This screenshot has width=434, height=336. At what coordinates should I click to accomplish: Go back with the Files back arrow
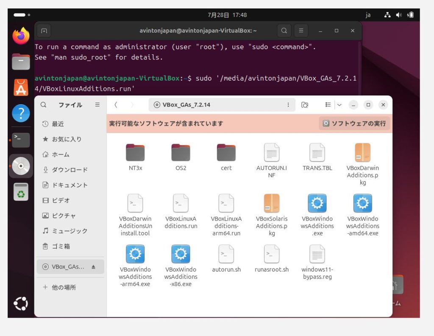point(116,105)
